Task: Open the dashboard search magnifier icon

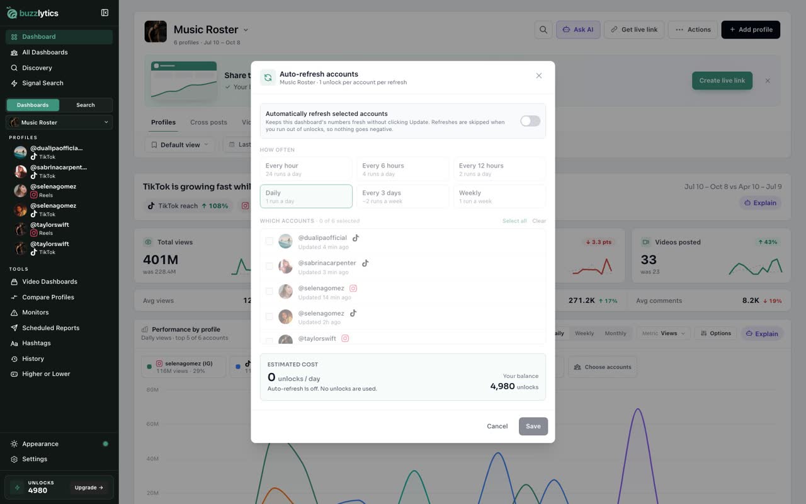Action: tap(543, 30)
